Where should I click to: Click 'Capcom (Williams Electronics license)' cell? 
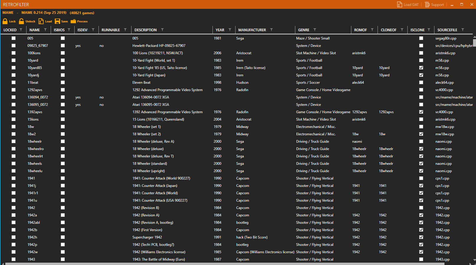(x=265, y=252)
